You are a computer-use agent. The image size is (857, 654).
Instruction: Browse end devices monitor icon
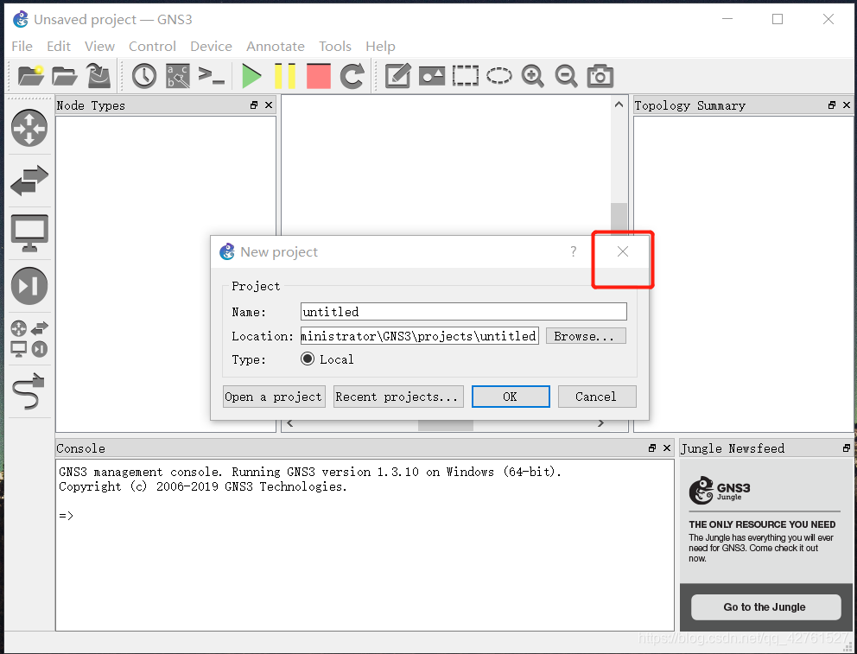coord(29,233)
